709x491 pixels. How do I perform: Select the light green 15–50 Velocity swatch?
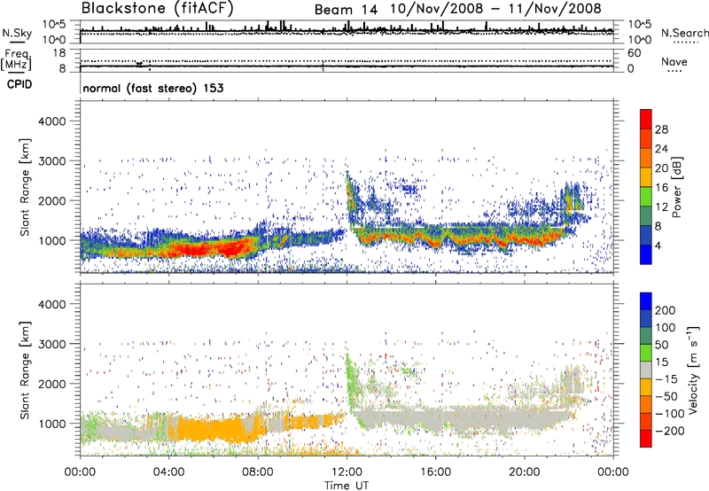pyautogui.click(x=646, y=353)
